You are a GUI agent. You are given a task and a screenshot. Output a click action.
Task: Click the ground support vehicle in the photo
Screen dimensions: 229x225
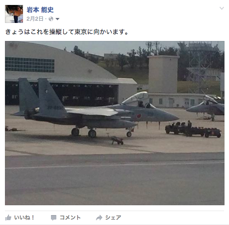193,130
